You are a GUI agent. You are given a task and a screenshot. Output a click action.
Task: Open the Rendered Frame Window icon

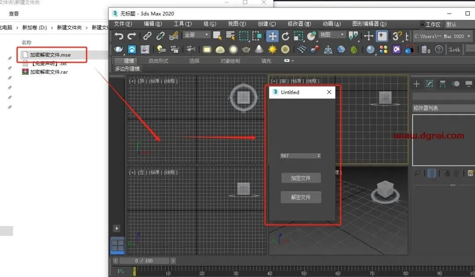point(145,49)
